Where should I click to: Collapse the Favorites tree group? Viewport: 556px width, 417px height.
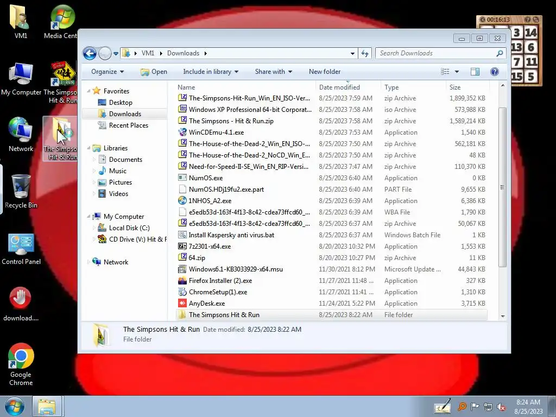pyautogui.click(x=89, y=91)
